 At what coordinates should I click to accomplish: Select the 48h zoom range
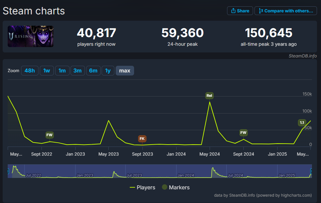[30, 71]
